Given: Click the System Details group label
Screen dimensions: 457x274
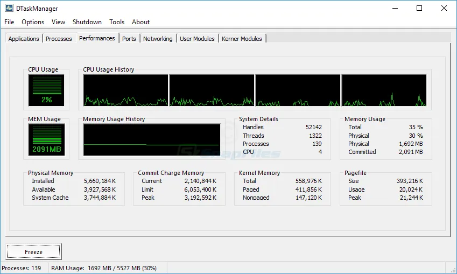Looking at the screenshot, I should pyautogui.click(x=258, y=119).
